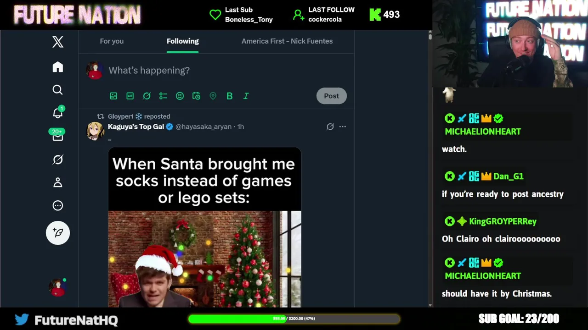The image size is (588, 330).
Task: Click the Post button
Action: click(331, 96)
